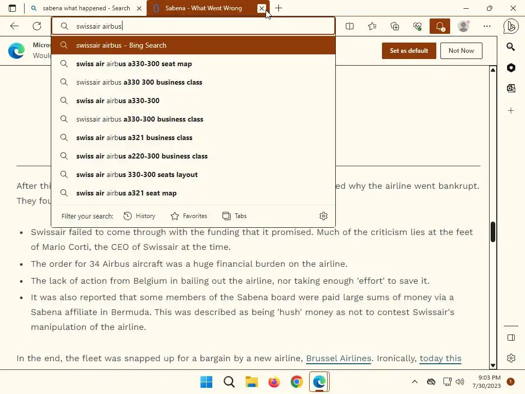This screenshot has width=525, height=394.
Task: Open sidebar settings gear
Action: pos(511,358)
